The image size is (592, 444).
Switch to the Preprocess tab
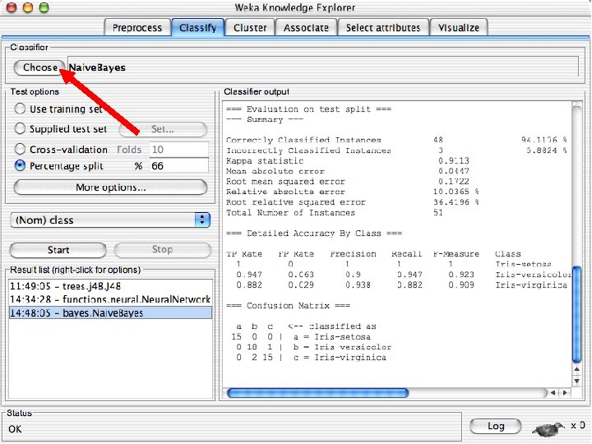click(x=137, y=28)
